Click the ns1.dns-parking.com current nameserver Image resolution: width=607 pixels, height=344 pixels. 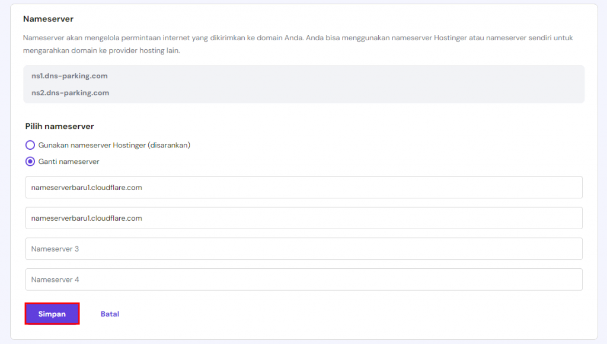click(x=69, y=76)
